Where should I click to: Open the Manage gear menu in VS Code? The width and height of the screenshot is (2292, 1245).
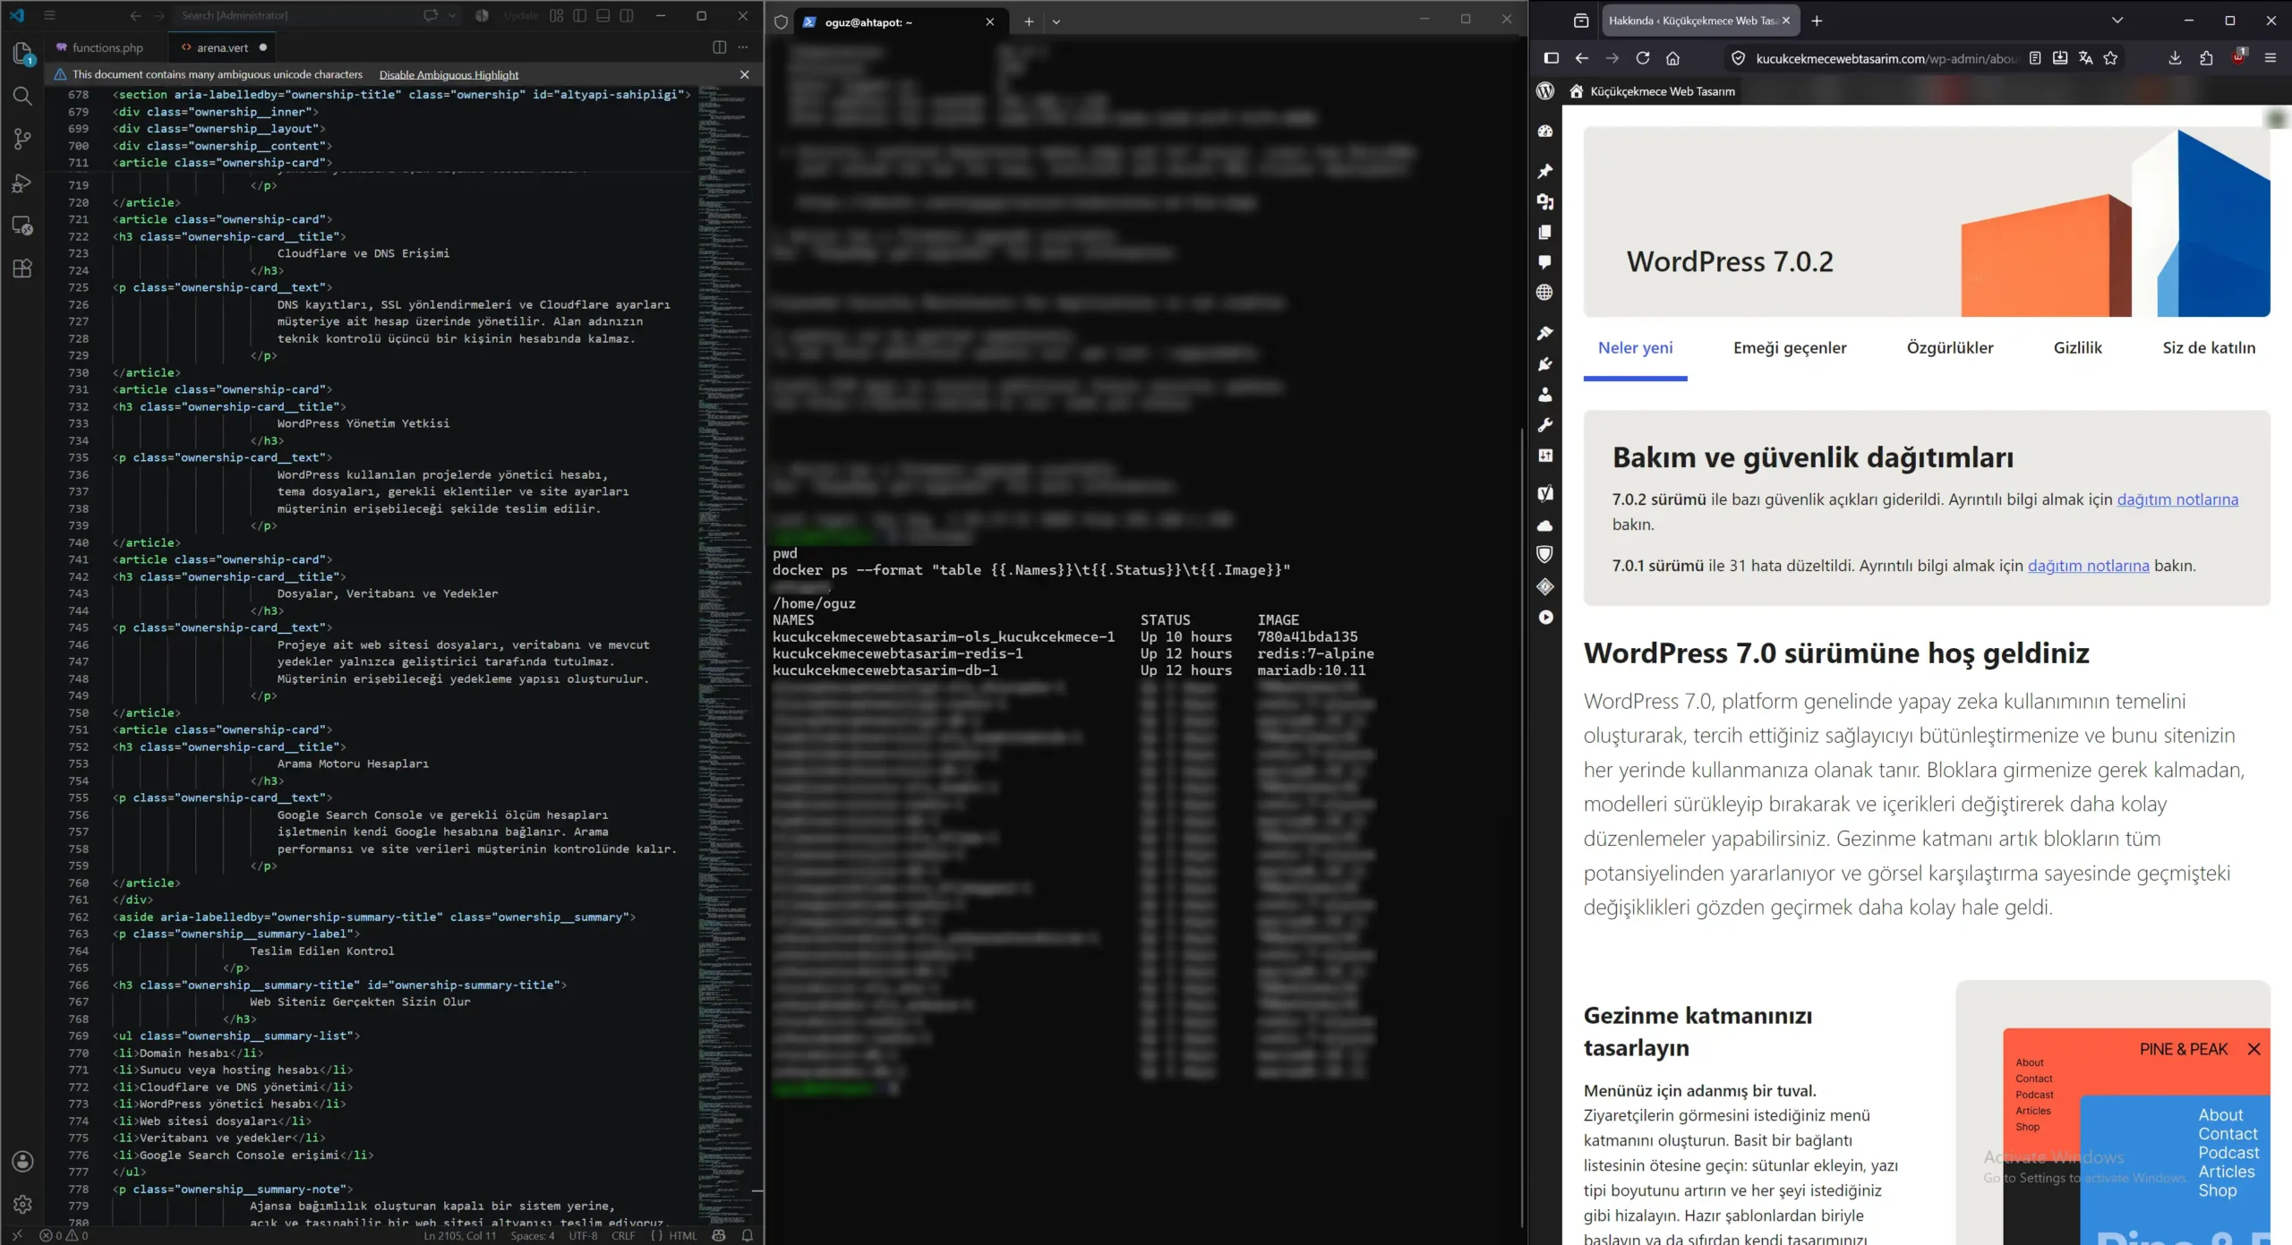tap(22, 1205)
